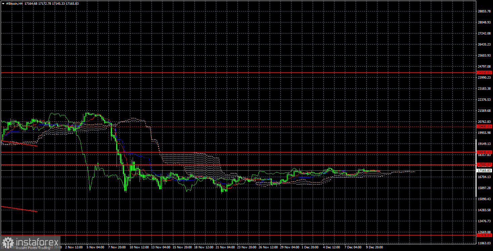The image size is (493, 251).
Task: Select the red horizontal level line at 12426.00
Action: (238, 235)
